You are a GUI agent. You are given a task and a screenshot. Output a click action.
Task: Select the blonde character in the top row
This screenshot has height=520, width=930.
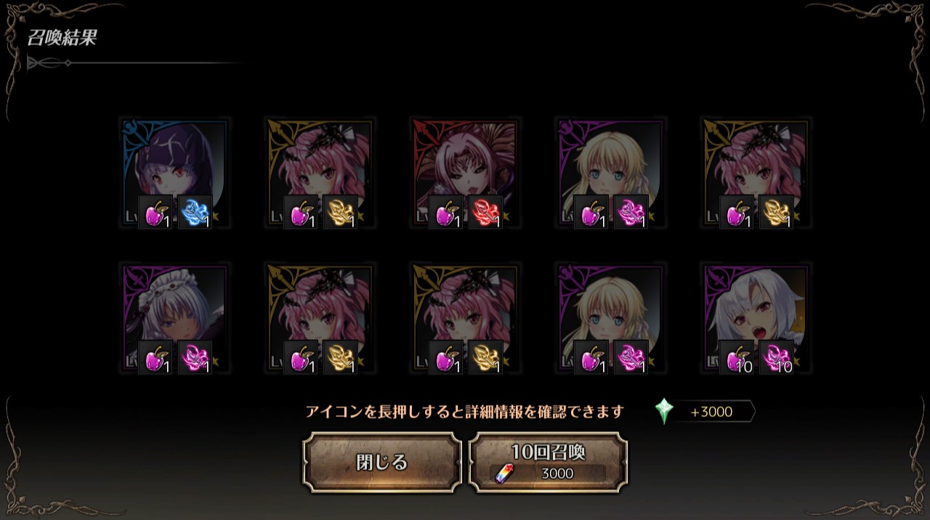[610, 174]
